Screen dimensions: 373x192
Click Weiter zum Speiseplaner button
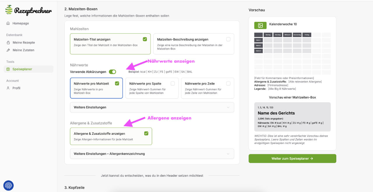tap(292, 158)
